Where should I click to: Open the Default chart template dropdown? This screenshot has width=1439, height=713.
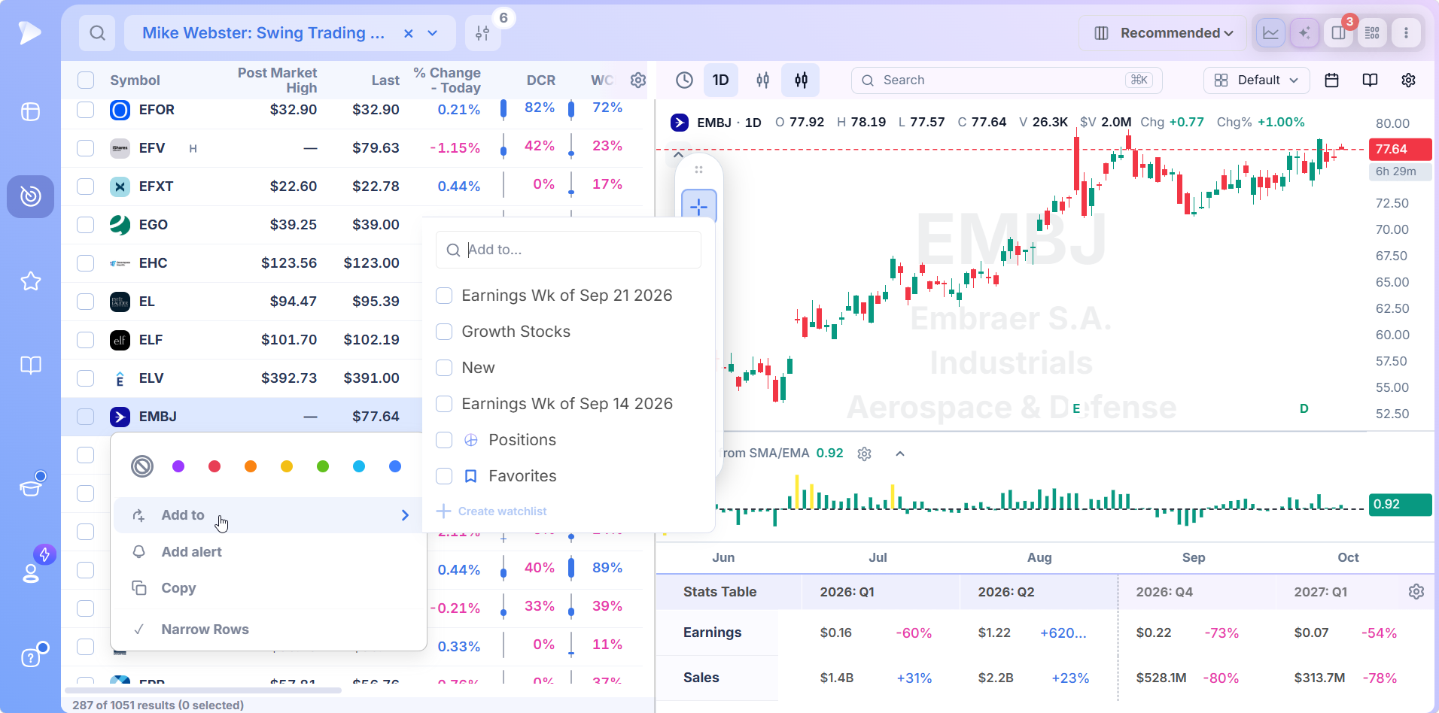[x=1256, y=80]
